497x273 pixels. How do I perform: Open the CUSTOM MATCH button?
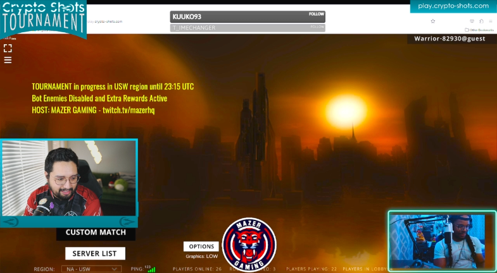pyautogui.click(x=96, y=232)
